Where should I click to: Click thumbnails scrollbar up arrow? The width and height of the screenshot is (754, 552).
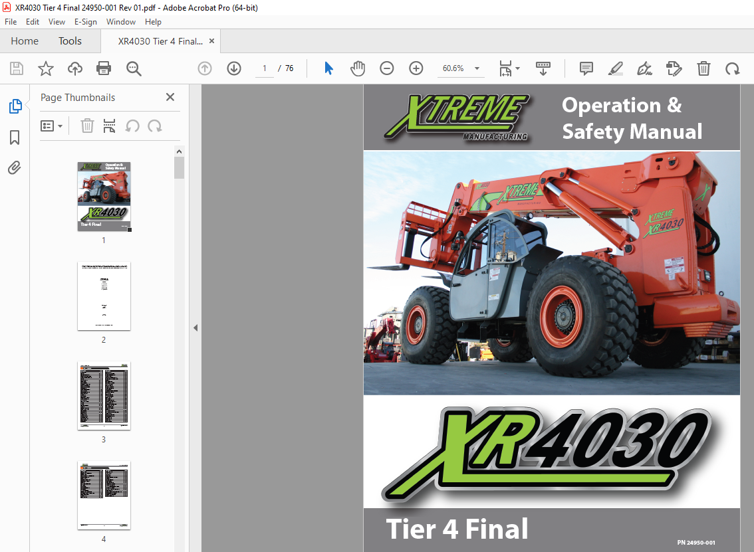coord(179,151)
